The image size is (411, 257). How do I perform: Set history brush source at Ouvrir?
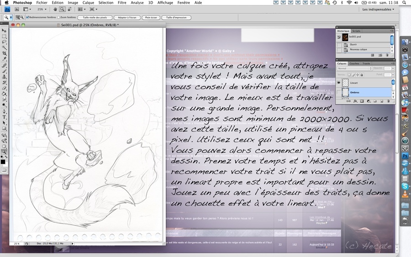click(339, 45)
